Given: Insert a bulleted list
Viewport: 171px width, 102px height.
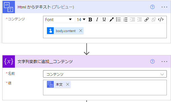Looking at the screenshot, I should [x=118, y=20].
